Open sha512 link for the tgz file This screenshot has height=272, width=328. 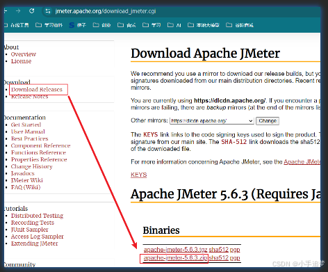pyautogui.click(x=219, y=250)
